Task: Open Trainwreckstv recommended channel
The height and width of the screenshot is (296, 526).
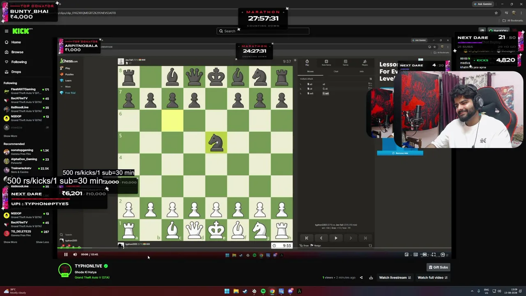Action: coord(26,170)
